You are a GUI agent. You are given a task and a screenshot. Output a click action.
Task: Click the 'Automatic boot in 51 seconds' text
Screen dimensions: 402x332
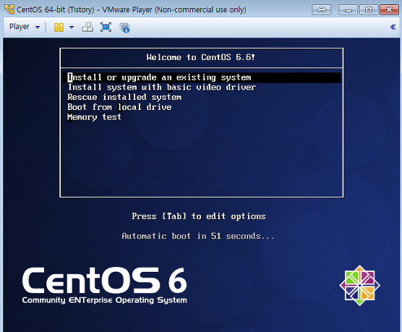point(198,236)
